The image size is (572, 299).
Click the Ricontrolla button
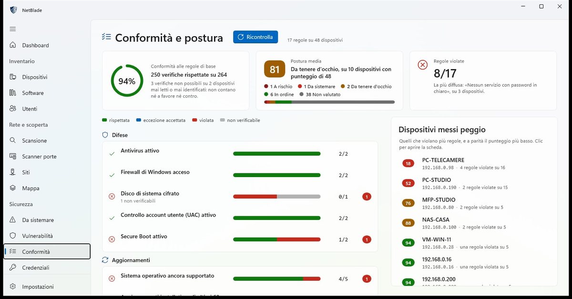[255, 37]
